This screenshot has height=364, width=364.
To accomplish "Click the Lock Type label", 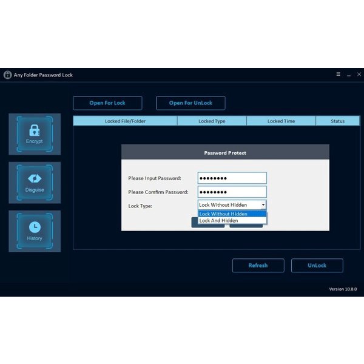I will click(x=140, y=206).
